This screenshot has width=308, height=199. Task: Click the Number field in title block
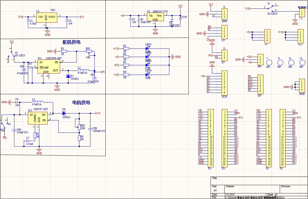252,189
